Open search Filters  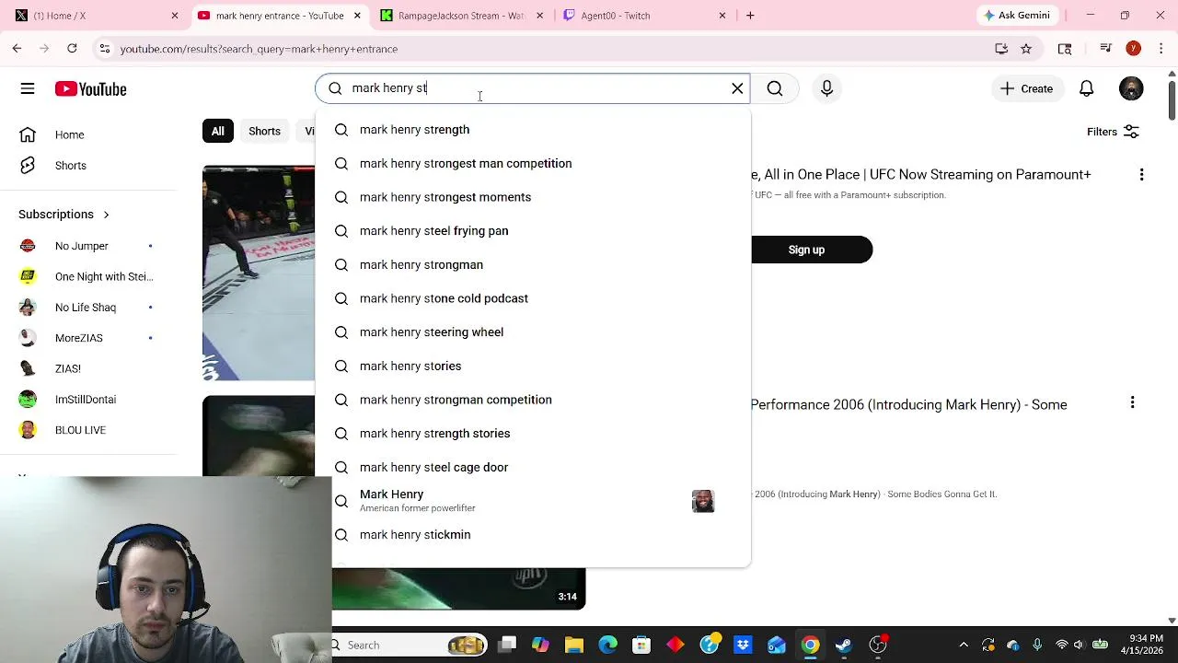[1113, 132]
